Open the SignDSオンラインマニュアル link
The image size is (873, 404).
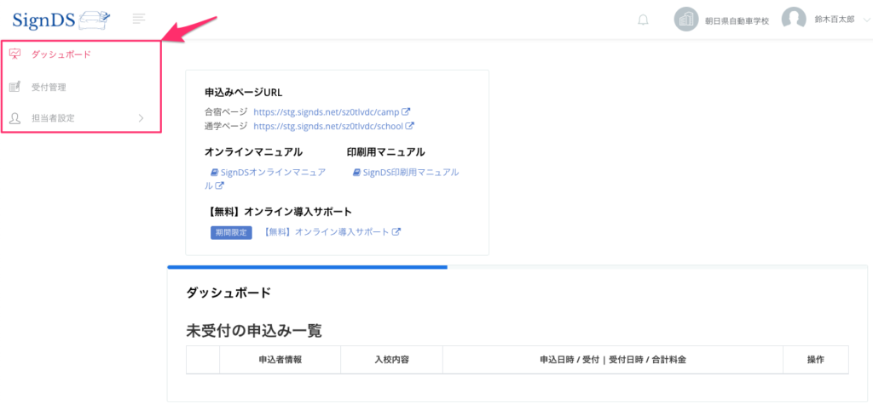[267, 173]
